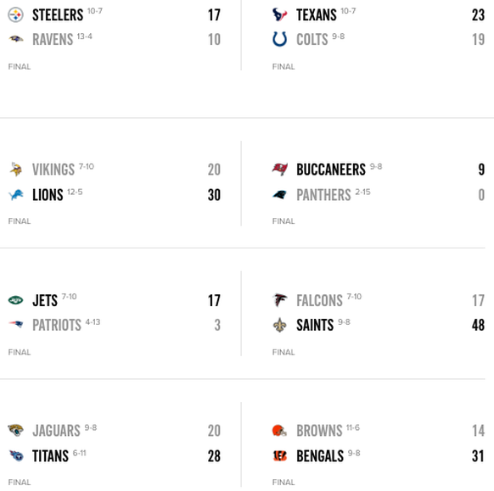Viewport: 494px width, 491px height.
Task: Open the Jaguars team name link
Action: point(56,431)
